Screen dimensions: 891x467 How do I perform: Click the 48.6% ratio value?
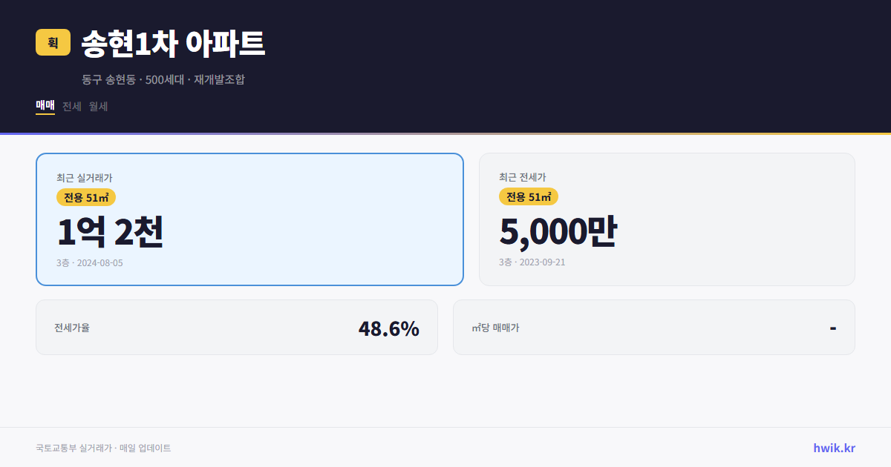pyautogui.click(x=389, y=327)
